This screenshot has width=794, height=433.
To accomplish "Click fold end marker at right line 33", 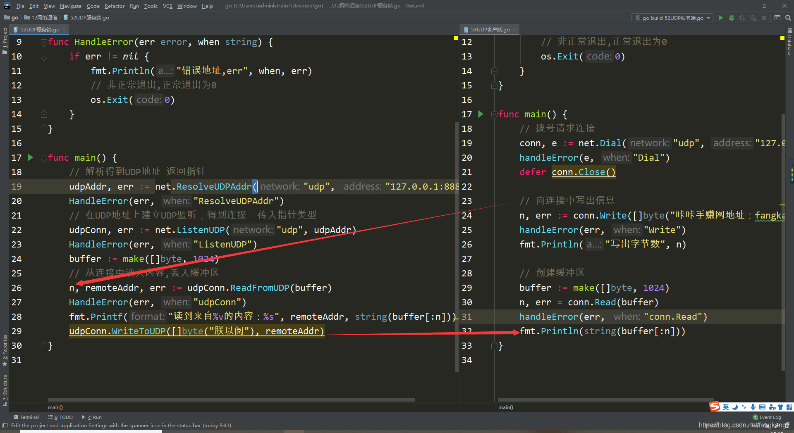I will pyautogui.click(x=494, y=346).
